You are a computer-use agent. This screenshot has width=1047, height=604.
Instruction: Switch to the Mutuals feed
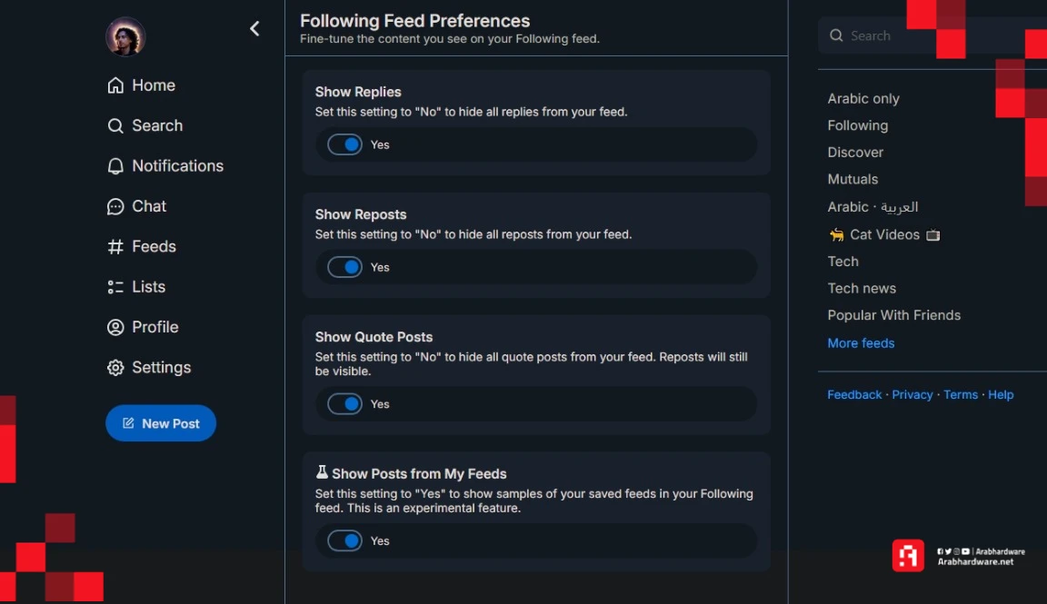[853, 179]
